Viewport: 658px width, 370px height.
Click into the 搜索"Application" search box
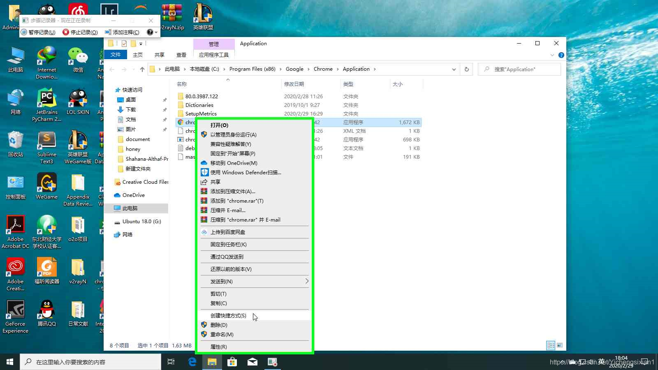pos(519,69)
